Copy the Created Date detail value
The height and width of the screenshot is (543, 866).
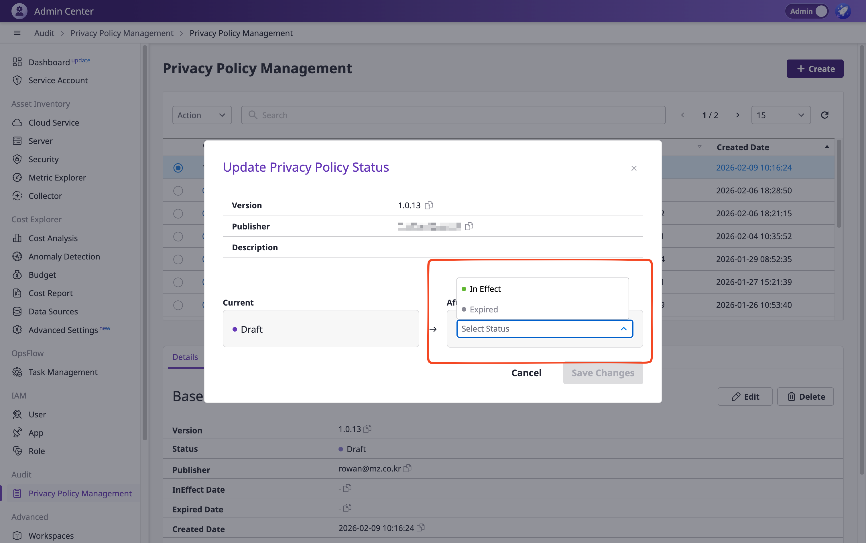point(421,528)
